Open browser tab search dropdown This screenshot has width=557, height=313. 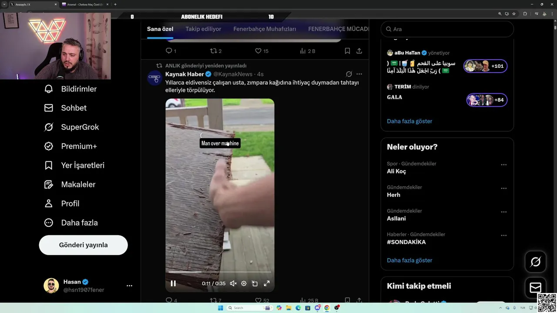[x=4, y=4]
